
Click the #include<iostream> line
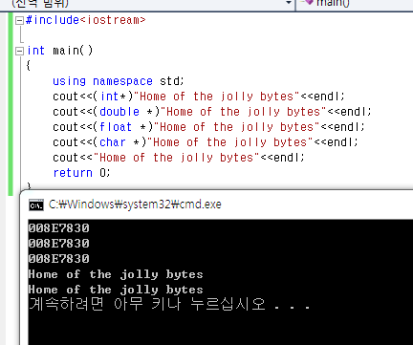(85, 20)
